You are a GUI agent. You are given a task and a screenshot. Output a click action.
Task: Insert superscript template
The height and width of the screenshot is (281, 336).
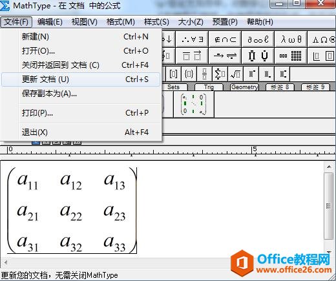point(251,74)
